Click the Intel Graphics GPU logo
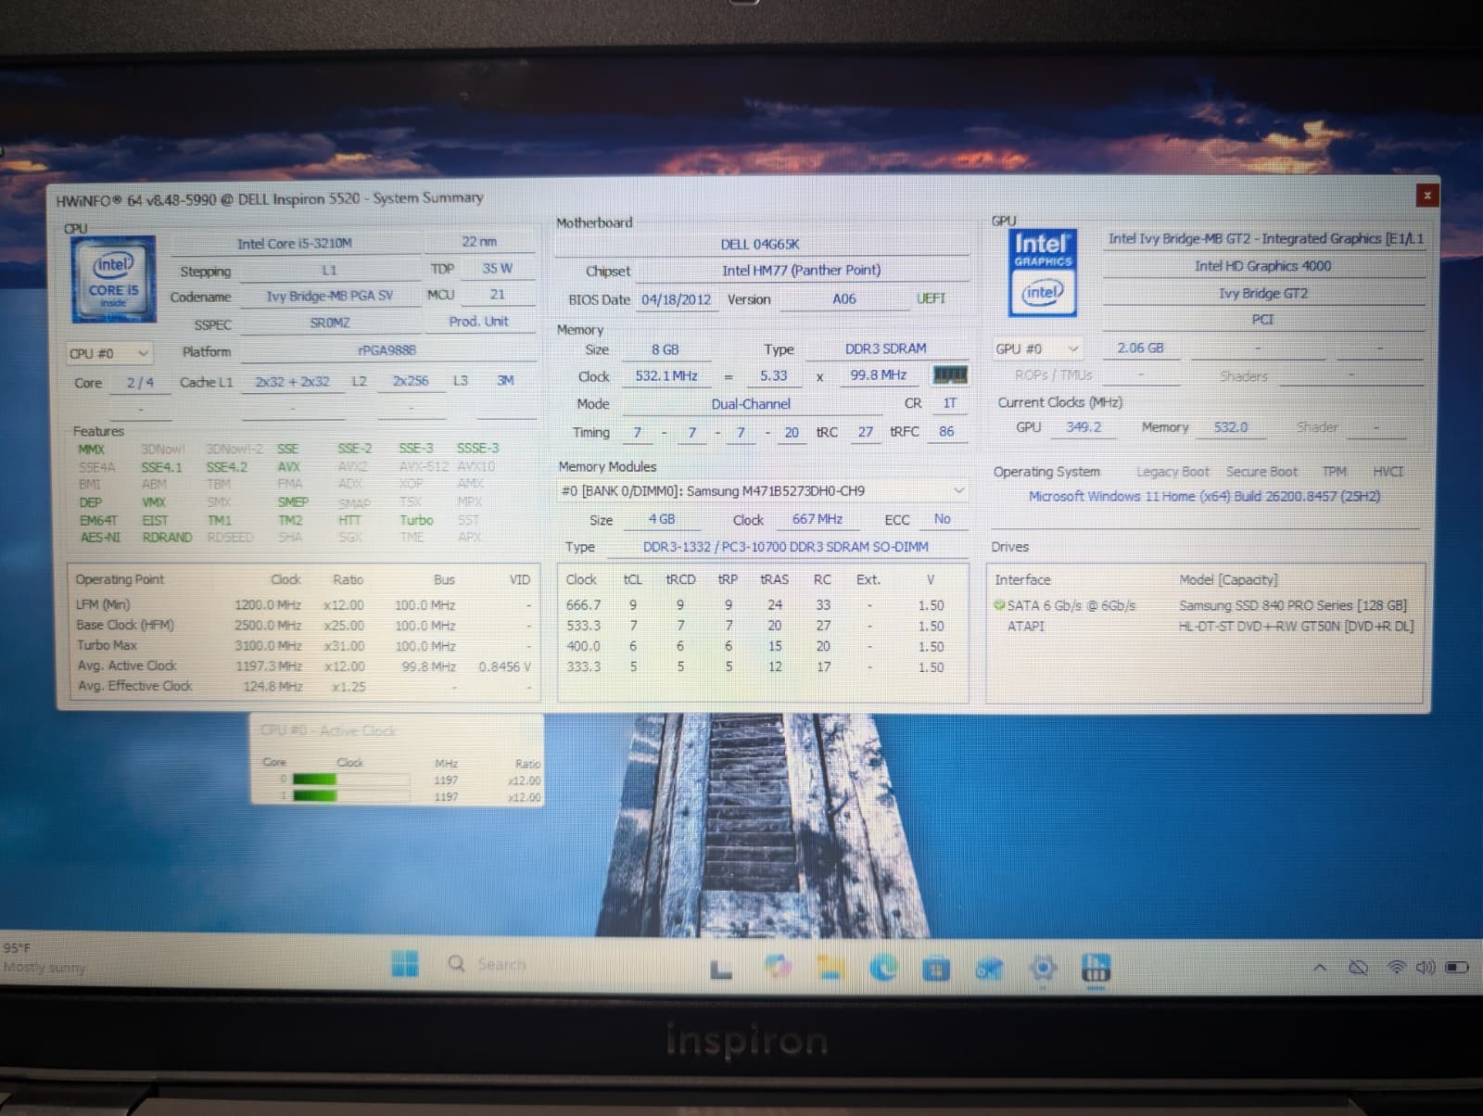The height and width of the screenshot is (1116, 1483). pyautogui.click(x=1042, y=272)
